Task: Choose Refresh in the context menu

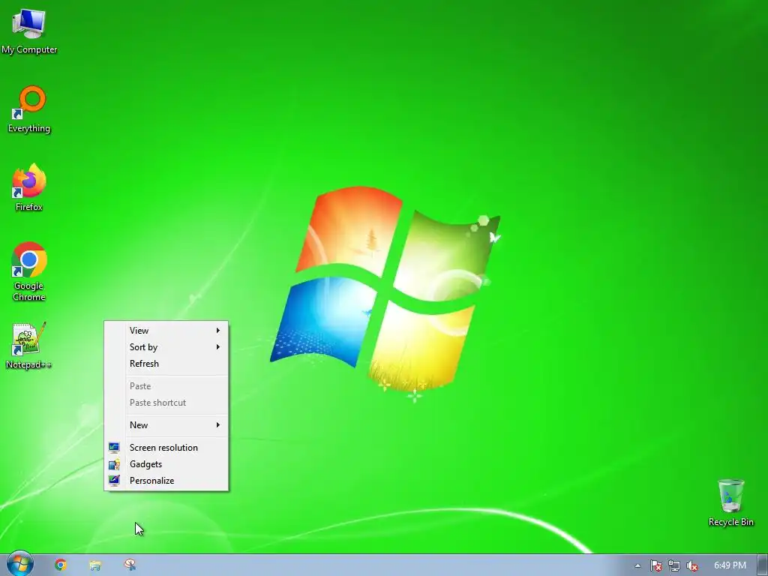Action: point(166,364)
